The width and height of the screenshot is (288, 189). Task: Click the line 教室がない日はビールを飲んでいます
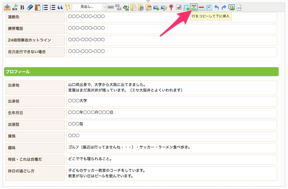pyautogui.click(x=101, y=176)
